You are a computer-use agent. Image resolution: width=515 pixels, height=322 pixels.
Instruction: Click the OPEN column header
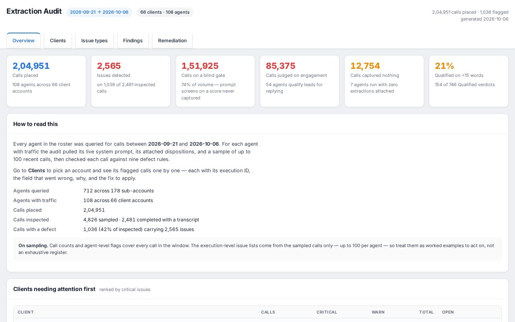448,312
